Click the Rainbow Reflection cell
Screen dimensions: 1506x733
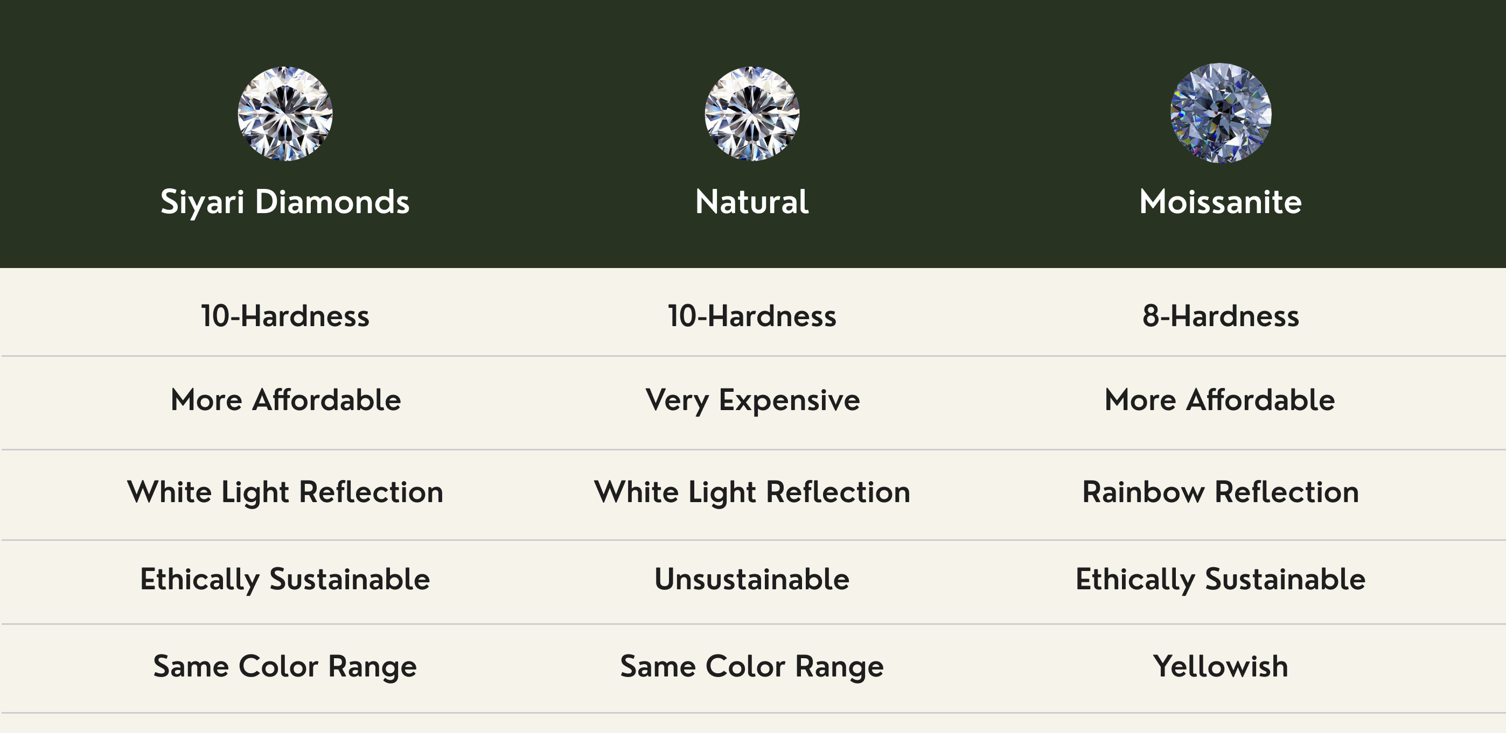tap(1221, 492)
